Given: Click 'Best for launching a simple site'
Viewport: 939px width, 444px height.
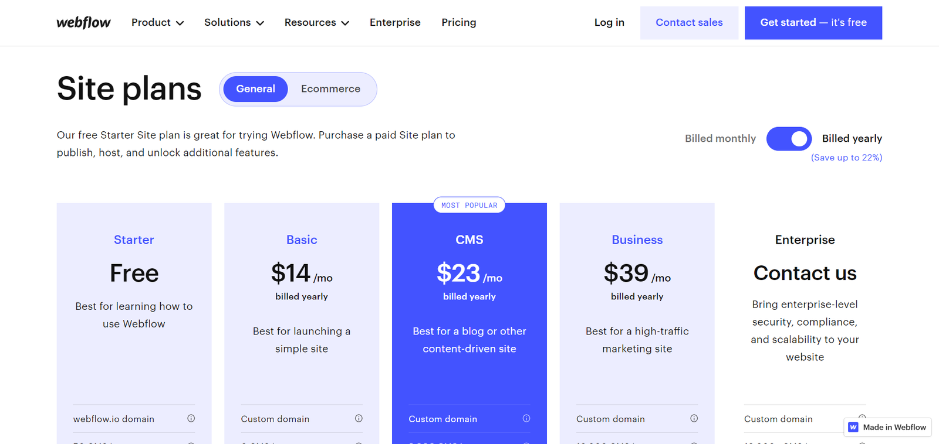Looking at the screenshot, I should coord(302,340).
